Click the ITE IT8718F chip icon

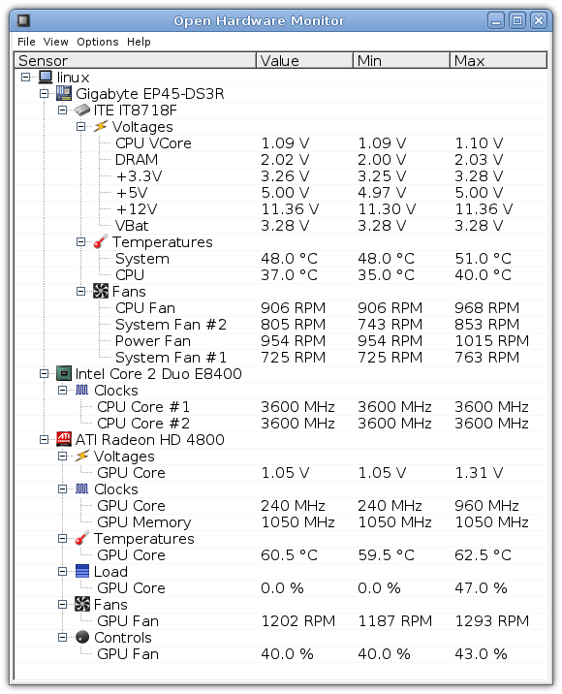tap(82, 110)
